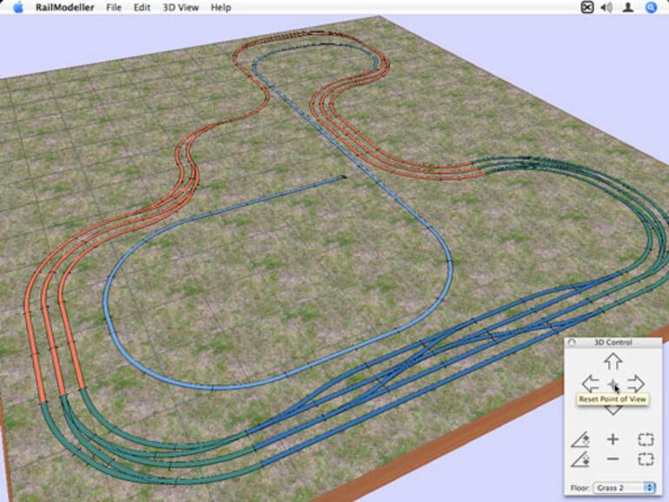
Task: Zoom in using the plus icon
Action: pos(613,439)
